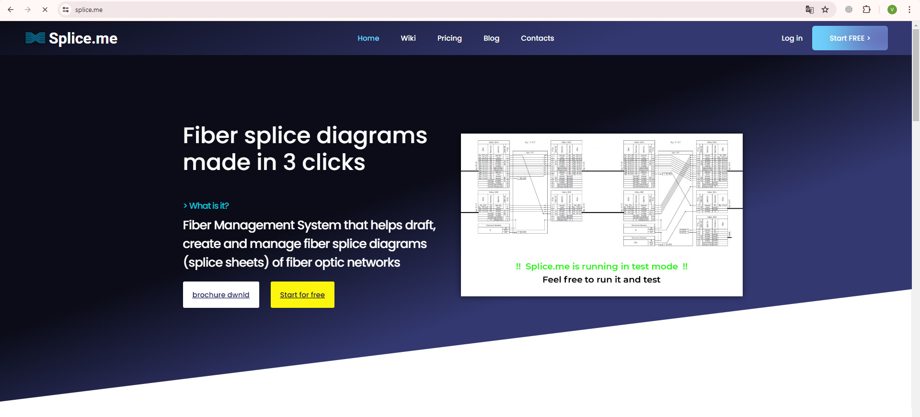This screenshot has width=920, height=417.
Task: Click the "Fiber splice diagrams made in 3 clicks" heading
Action: pos(305,149)
